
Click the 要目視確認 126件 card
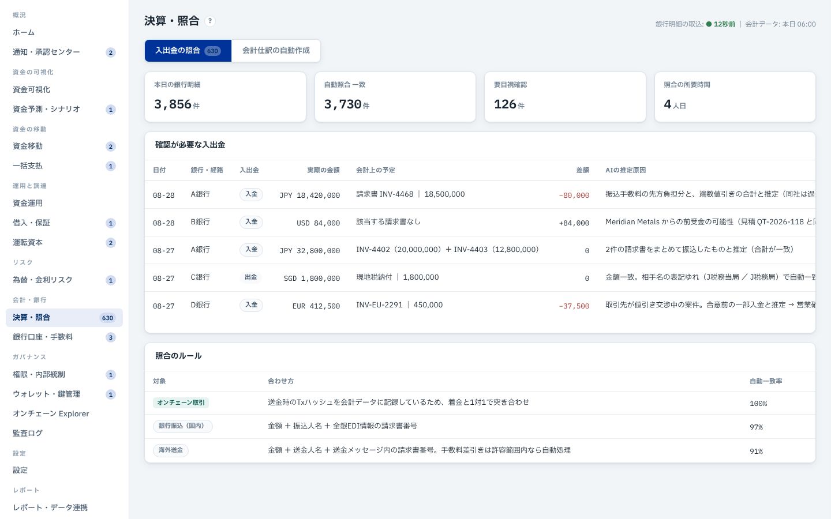point(565,97)
